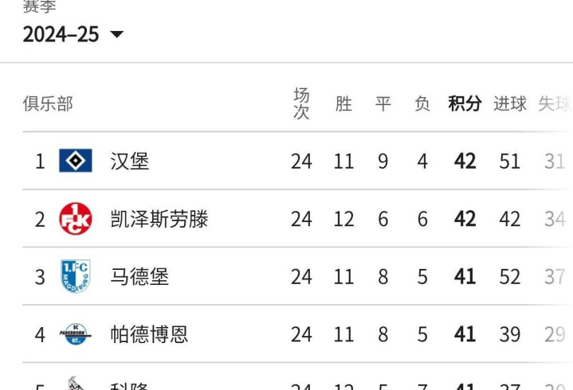The image size is (573, 390).
Task: Sort by the 进球 column header
Action: point(510,103)
